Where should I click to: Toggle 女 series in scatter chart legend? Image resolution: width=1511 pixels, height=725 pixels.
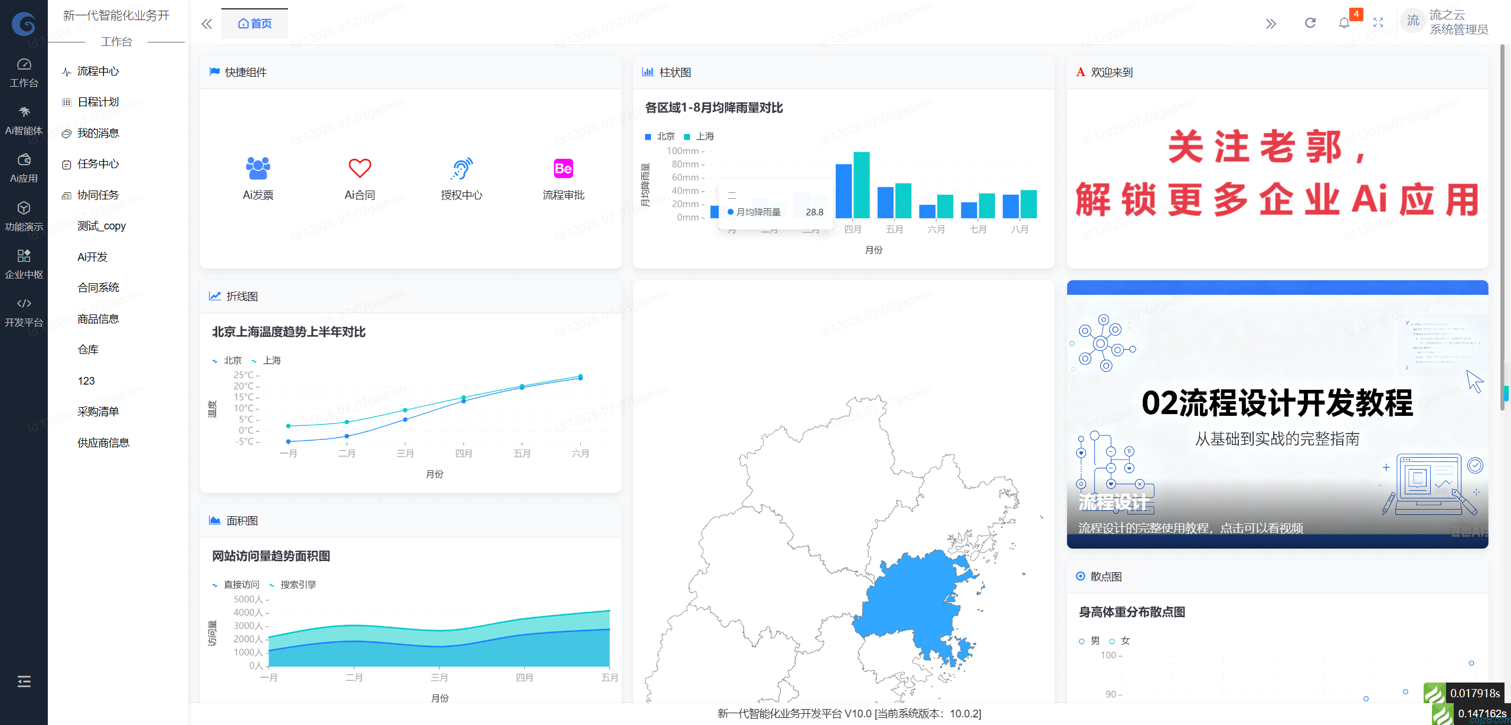[x=1119, y=641]
